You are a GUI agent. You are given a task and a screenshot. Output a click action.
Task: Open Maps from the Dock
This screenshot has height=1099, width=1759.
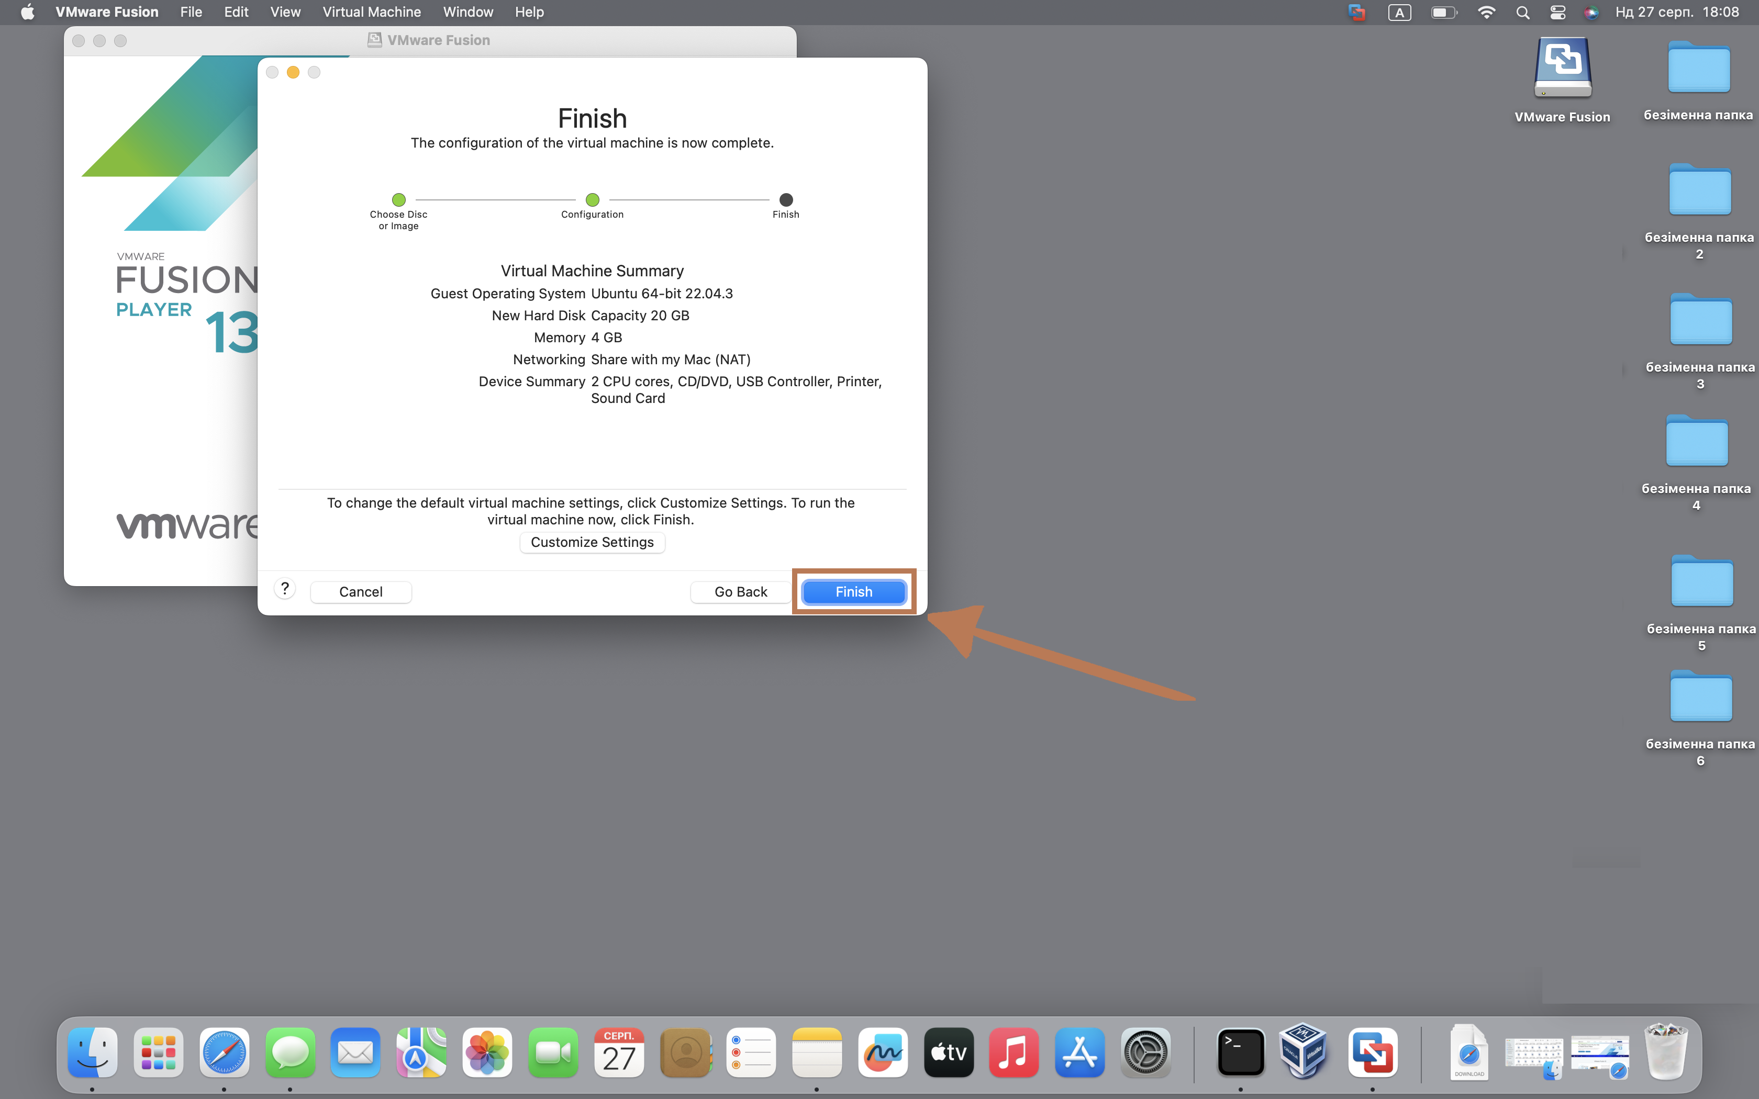click(x=421, y=1052)
